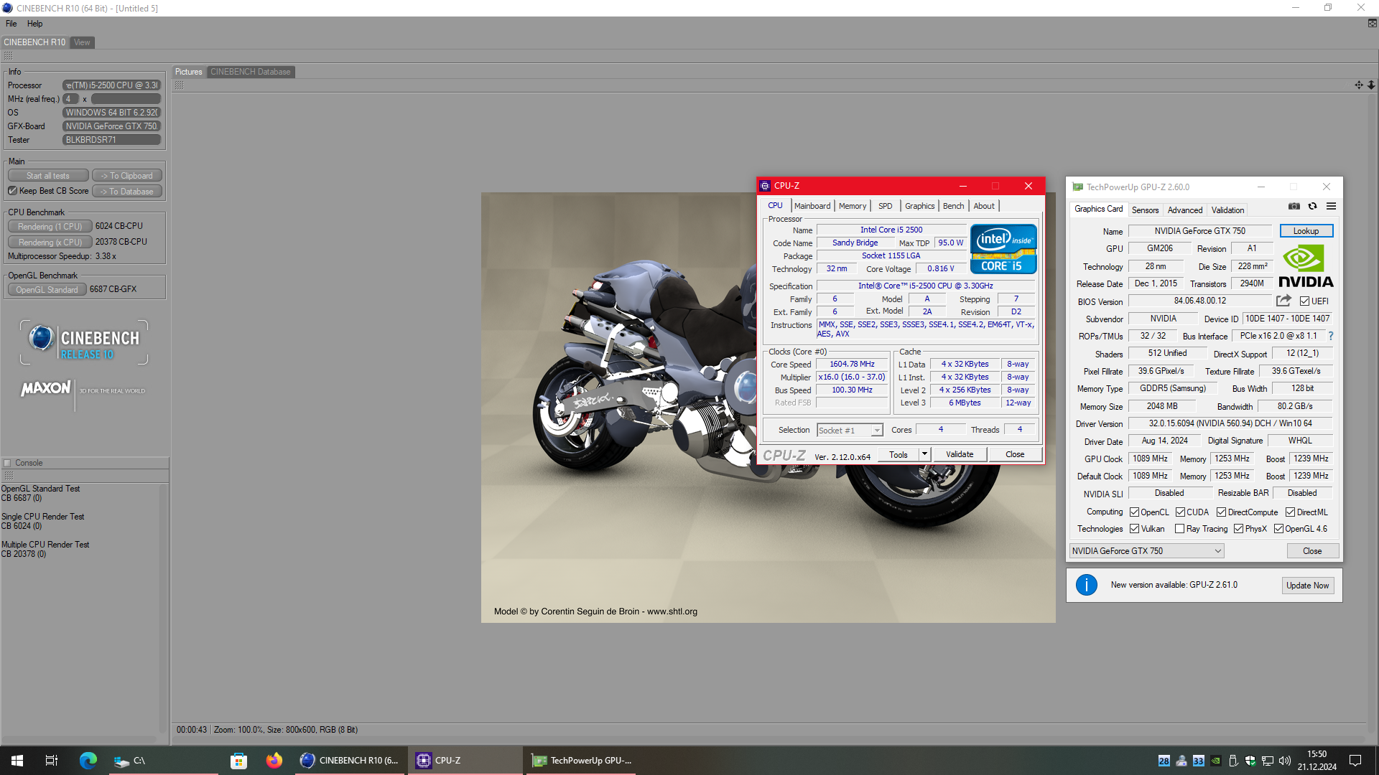This screenshot has height=775, width=1379.
Task: Open the CPU-Z Memory tab
Action: [852, 206]
